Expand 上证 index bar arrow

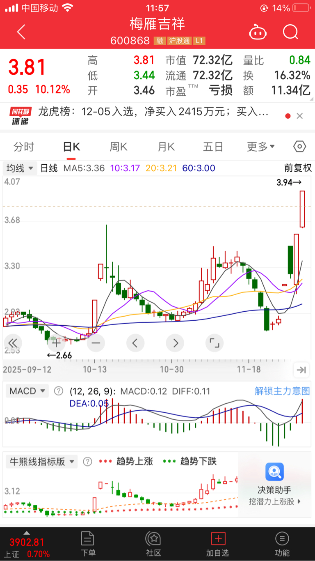tap(27, 533)
